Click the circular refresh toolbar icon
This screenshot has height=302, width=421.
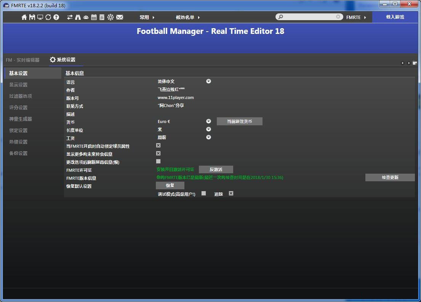coord(48,17)
